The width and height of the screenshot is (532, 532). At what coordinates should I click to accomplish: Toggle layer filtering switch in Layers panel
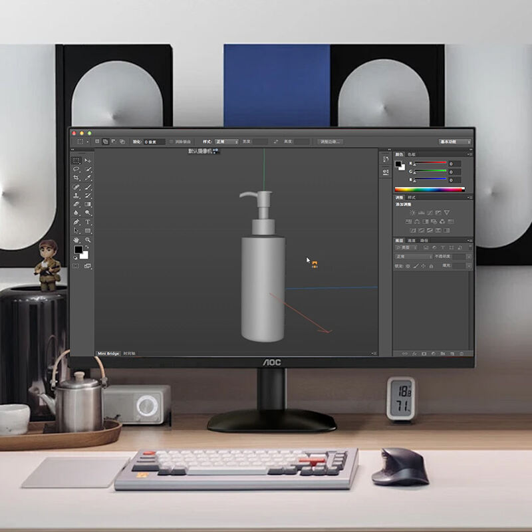pos(470,247)
